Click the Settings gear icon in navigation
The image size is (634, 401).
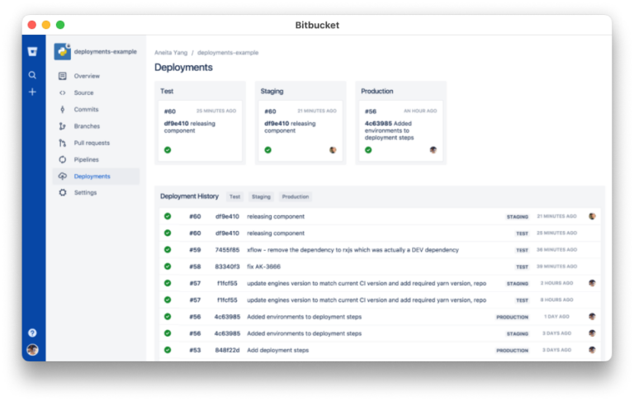[62, 193]
